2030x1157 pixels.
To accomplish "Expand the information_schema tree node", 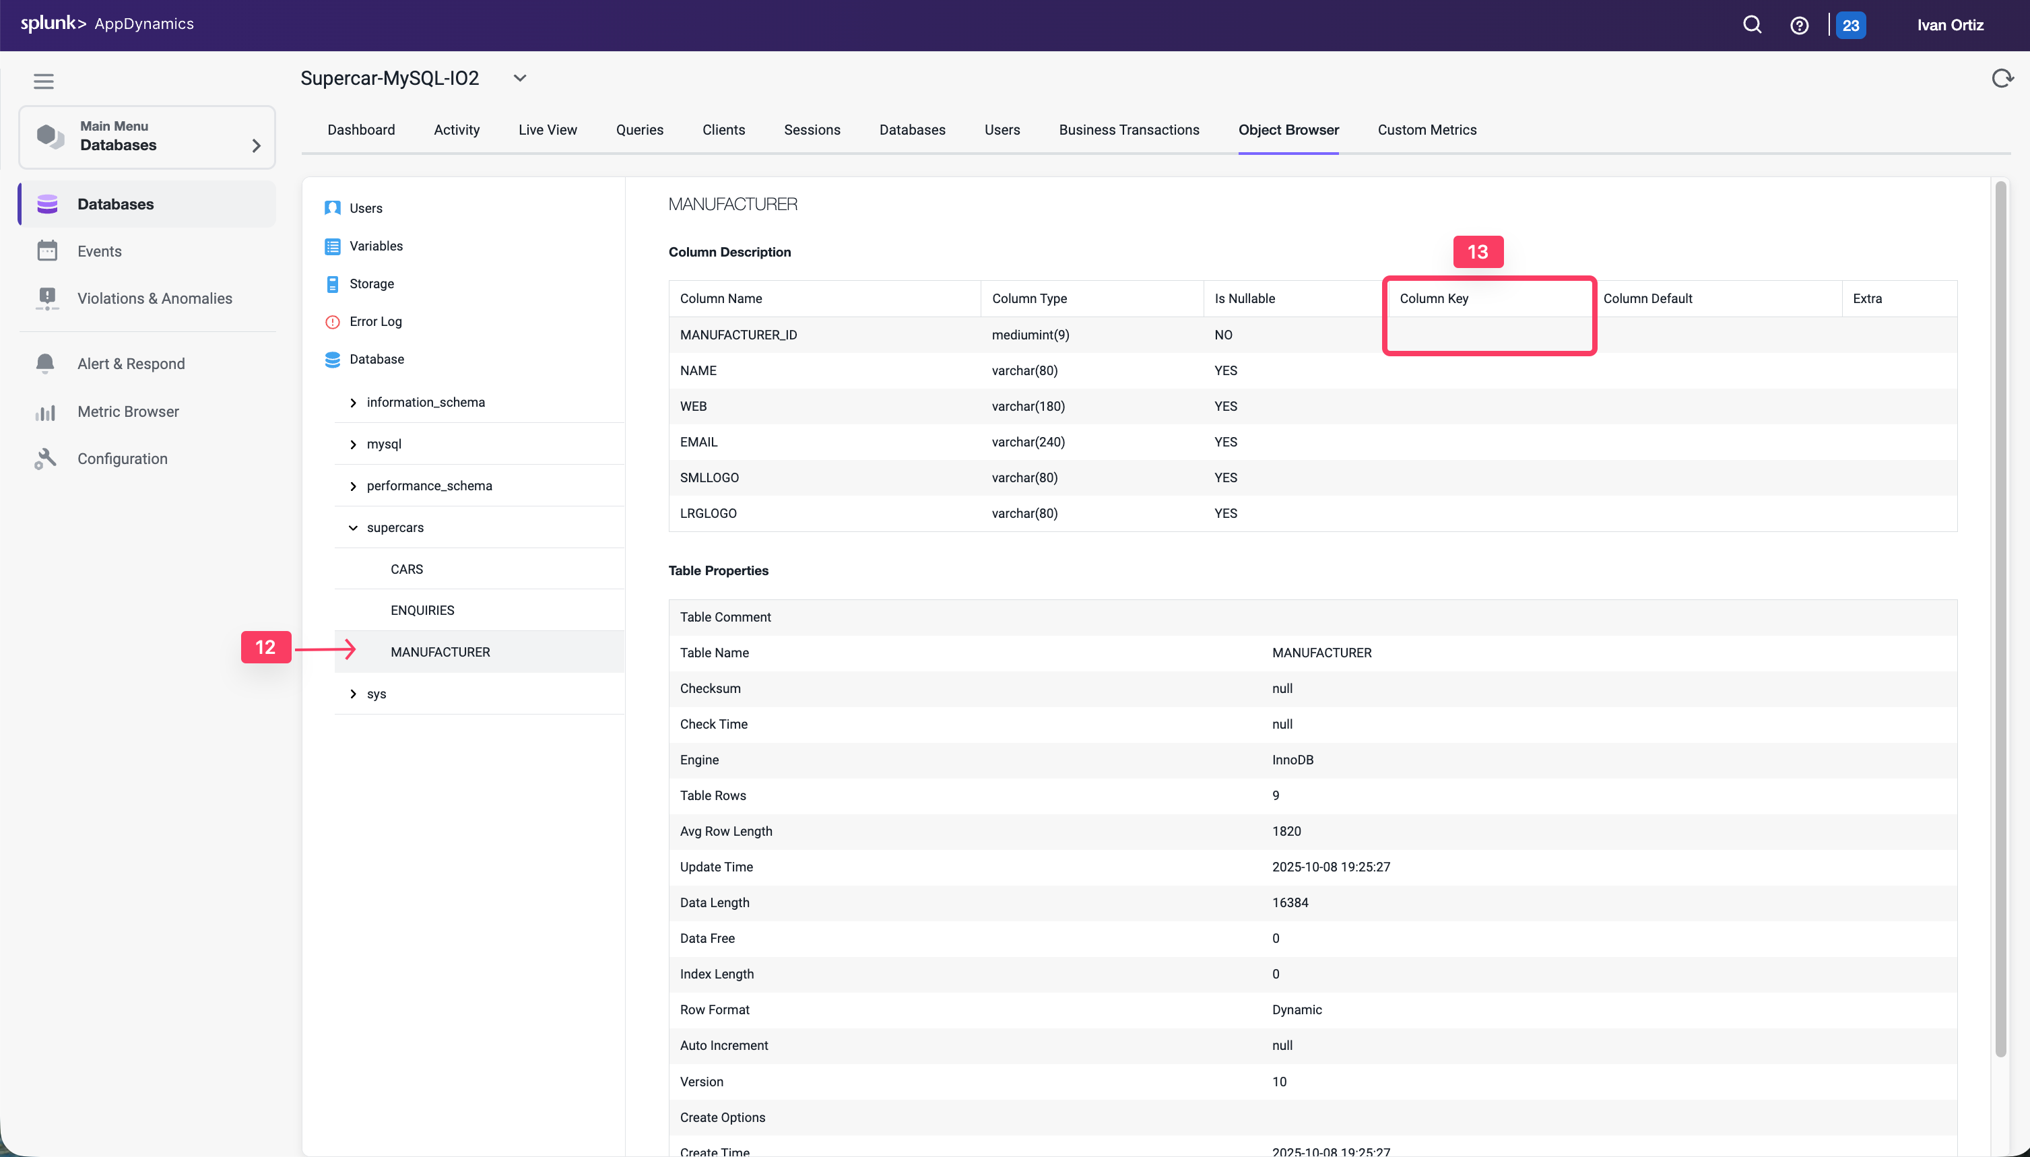I will 354,402.
